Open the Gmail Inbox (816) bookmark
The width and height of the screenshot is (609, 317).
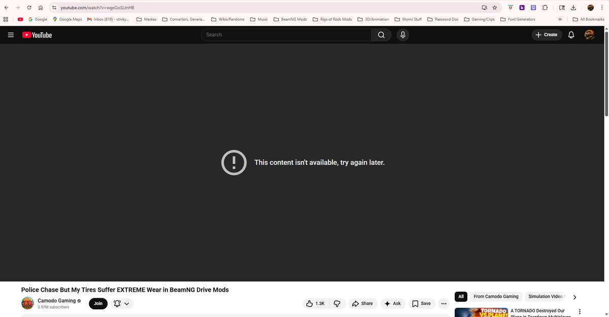108,19
